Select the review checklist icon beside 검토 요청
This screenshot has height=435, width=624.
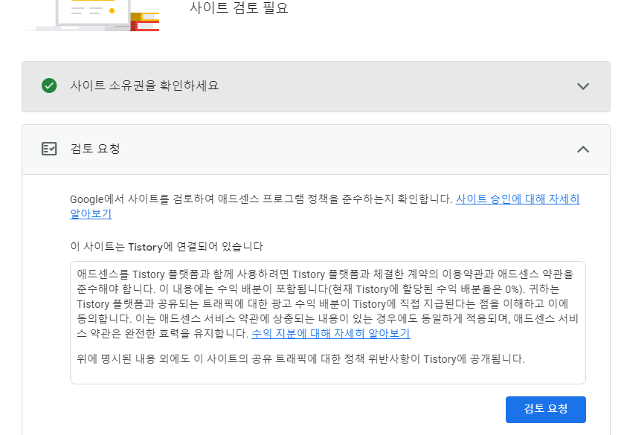[x=49, y=146]
